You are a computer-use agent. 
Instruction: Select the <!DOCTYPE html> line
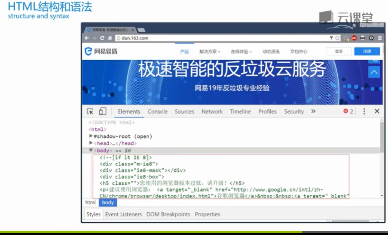click(112, 123)
